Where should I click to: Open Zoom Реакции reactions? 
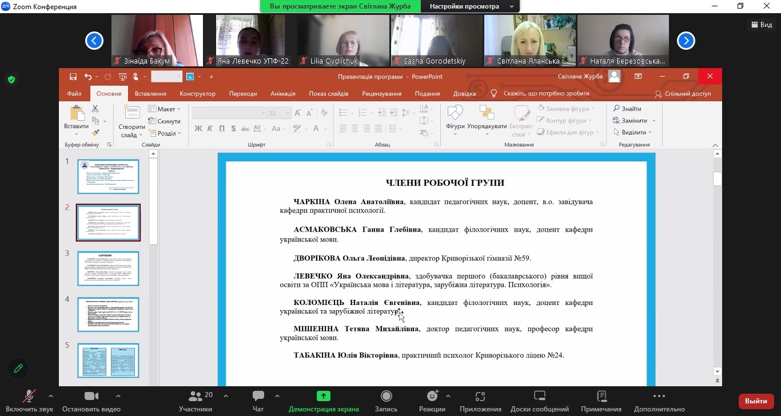[432, 401]
